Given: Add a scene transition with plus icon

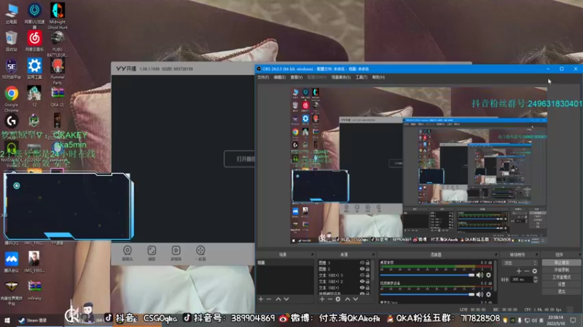Looking at the screenshot, I should pyautogui.click(x=519, y=271).
